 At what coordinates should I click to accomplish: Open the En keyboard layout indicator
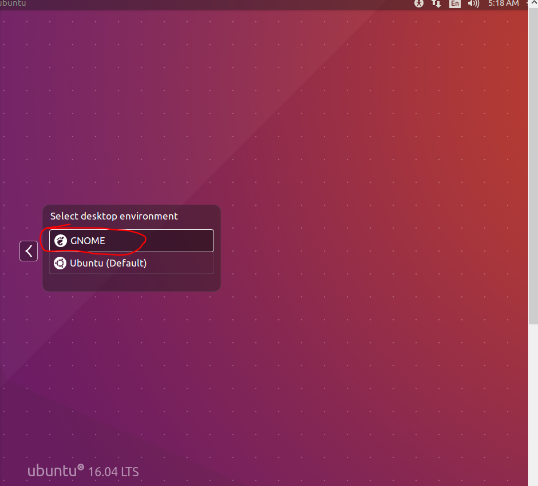pyautogui.click(x=454, y=3)
